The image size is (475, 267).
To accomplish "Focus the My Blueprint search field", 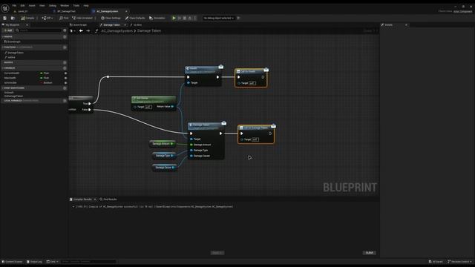I will tap(39, 30).
